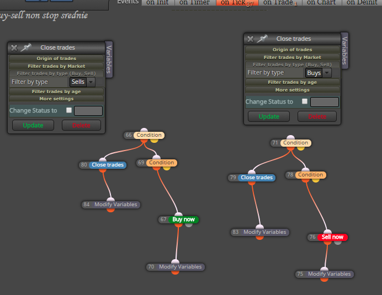Viewport: 382px width, 295px height.
Task: Click the status input field in right panel
Action: coord(324,102)
